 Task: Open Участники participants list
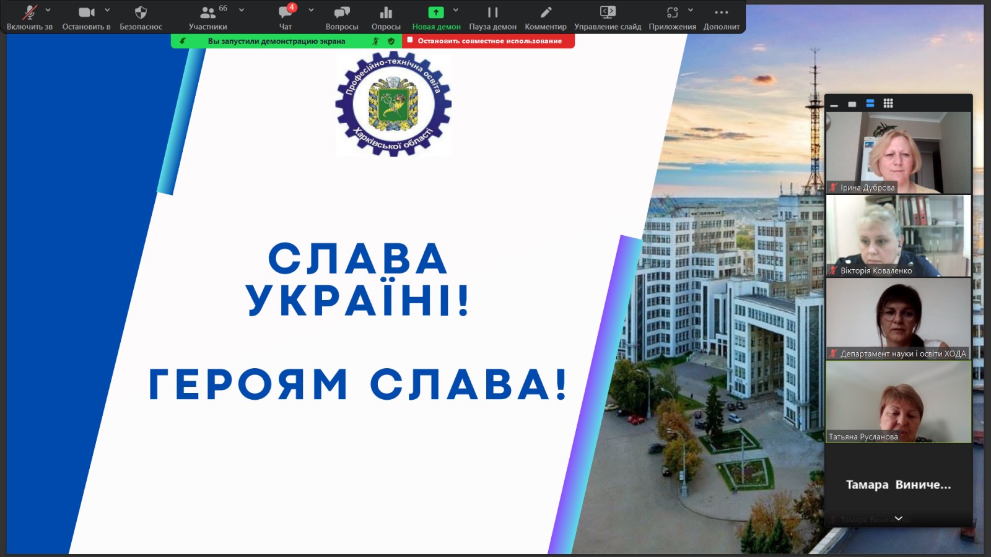207,17
